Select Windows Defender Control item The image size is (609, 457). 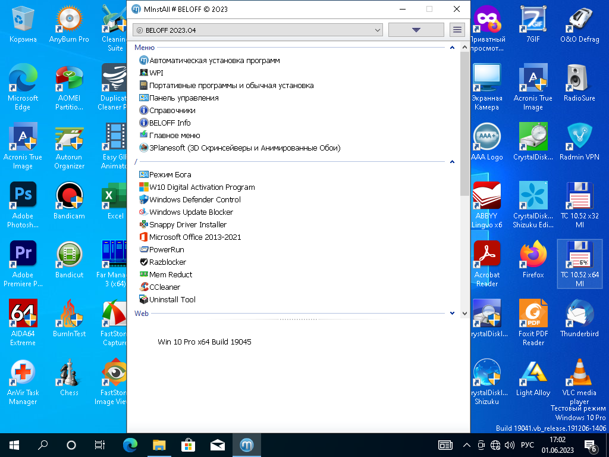pyautogui.click(x=190, y=199)
